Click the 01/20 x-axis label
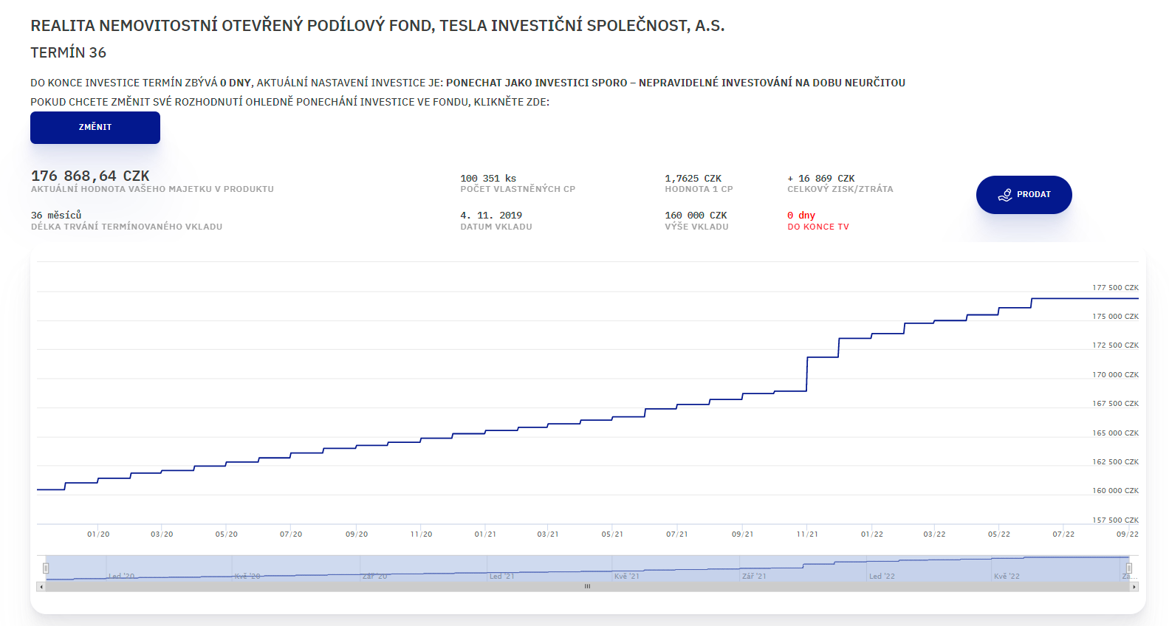The height and width of the screenshot is (626, 1169). [98, 534]
